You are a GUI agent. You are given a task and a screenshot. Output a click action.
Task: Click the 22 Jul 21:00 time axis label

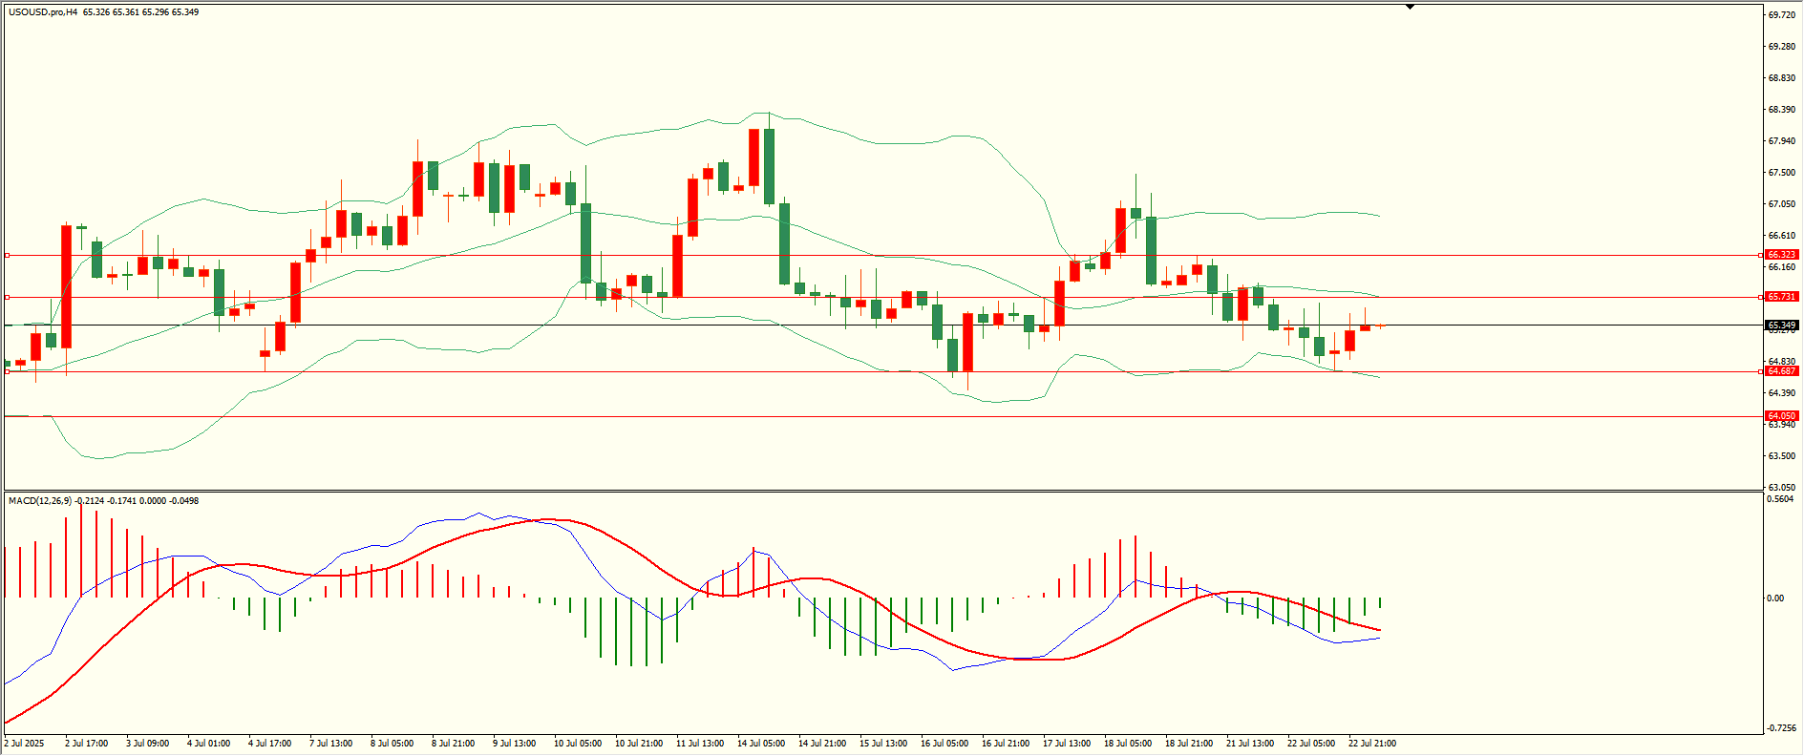tap(1372, 744)
